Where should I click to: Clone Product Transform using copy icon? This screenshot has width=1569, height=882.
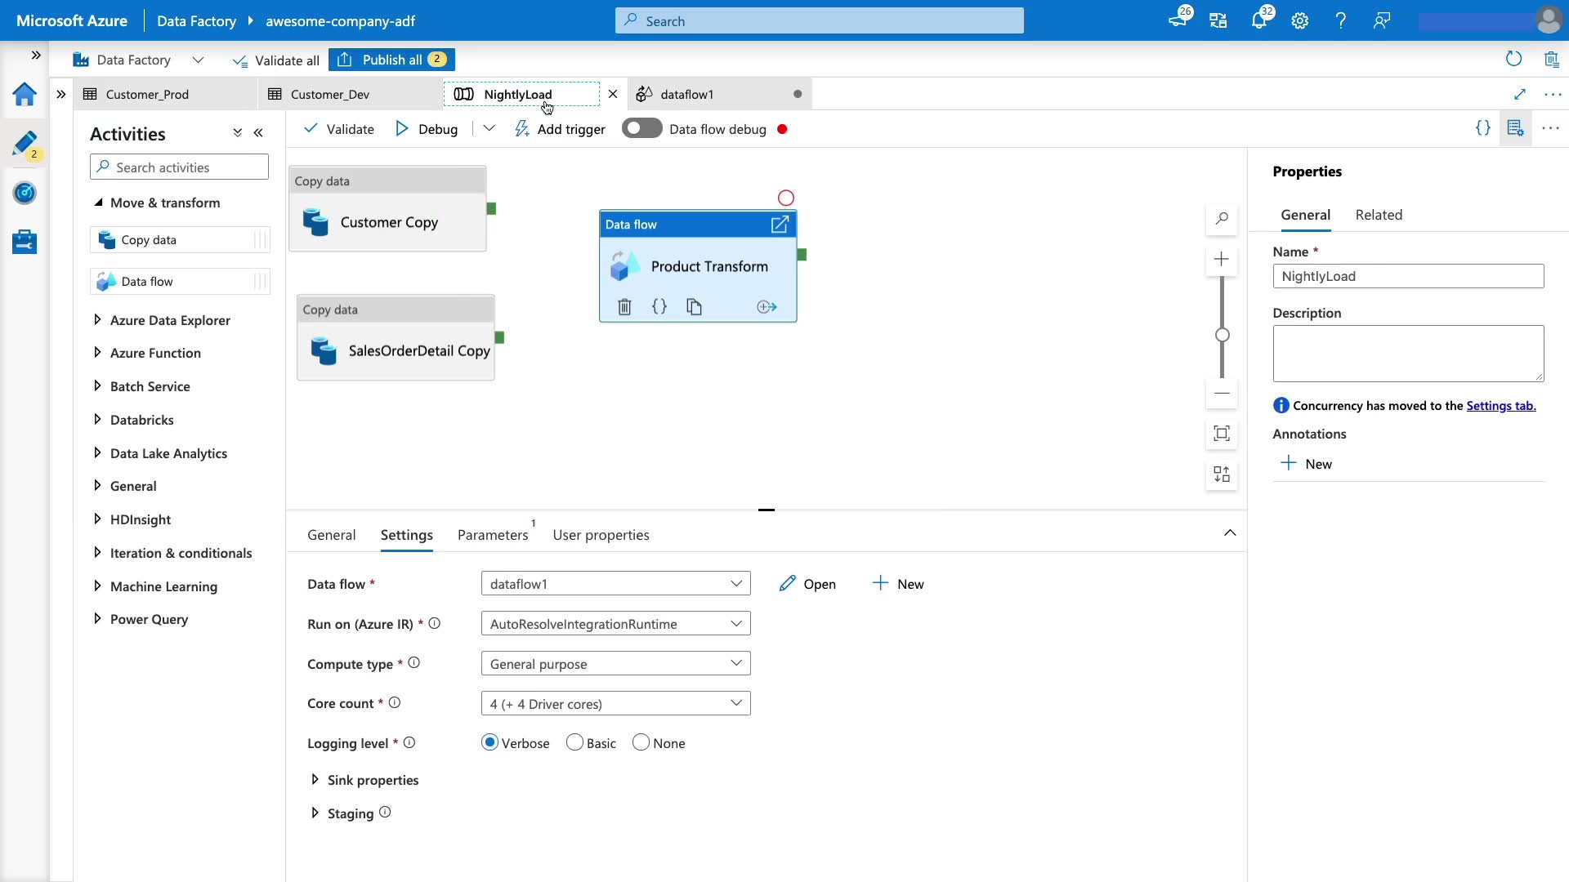click(694, 307)
